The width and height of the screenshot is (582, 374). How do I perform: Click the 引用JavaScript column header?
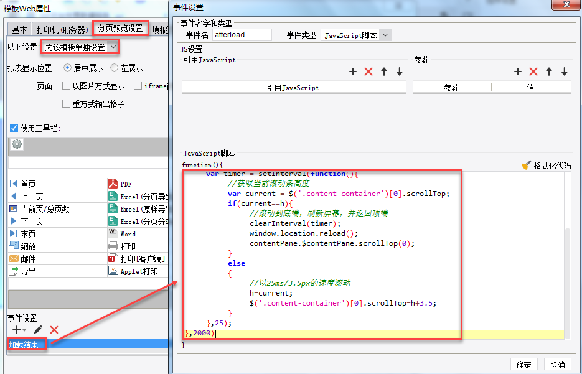click(293, 88)
